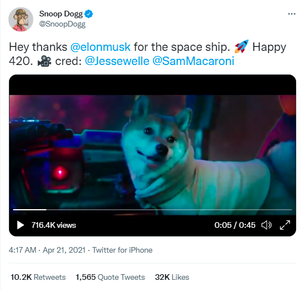
Task: Expand the video to fullscreen
Action: tap(285, 225)
